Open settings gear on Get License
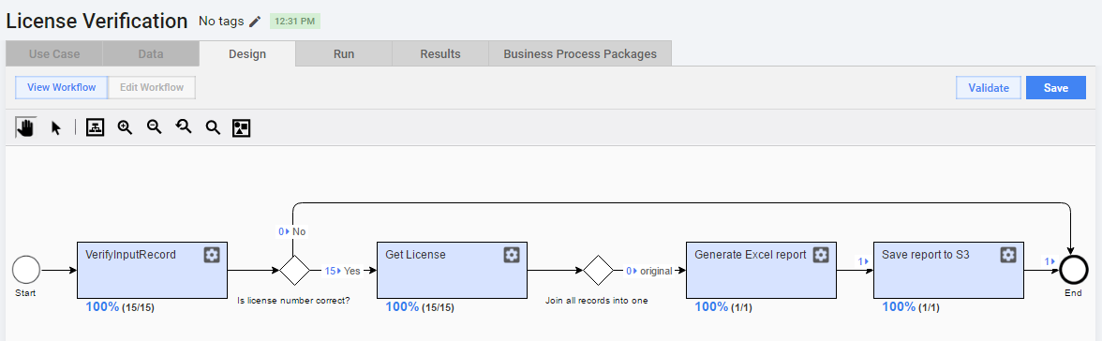Image resolution: width=1102 pixels, height=341 pixels. 512,255
